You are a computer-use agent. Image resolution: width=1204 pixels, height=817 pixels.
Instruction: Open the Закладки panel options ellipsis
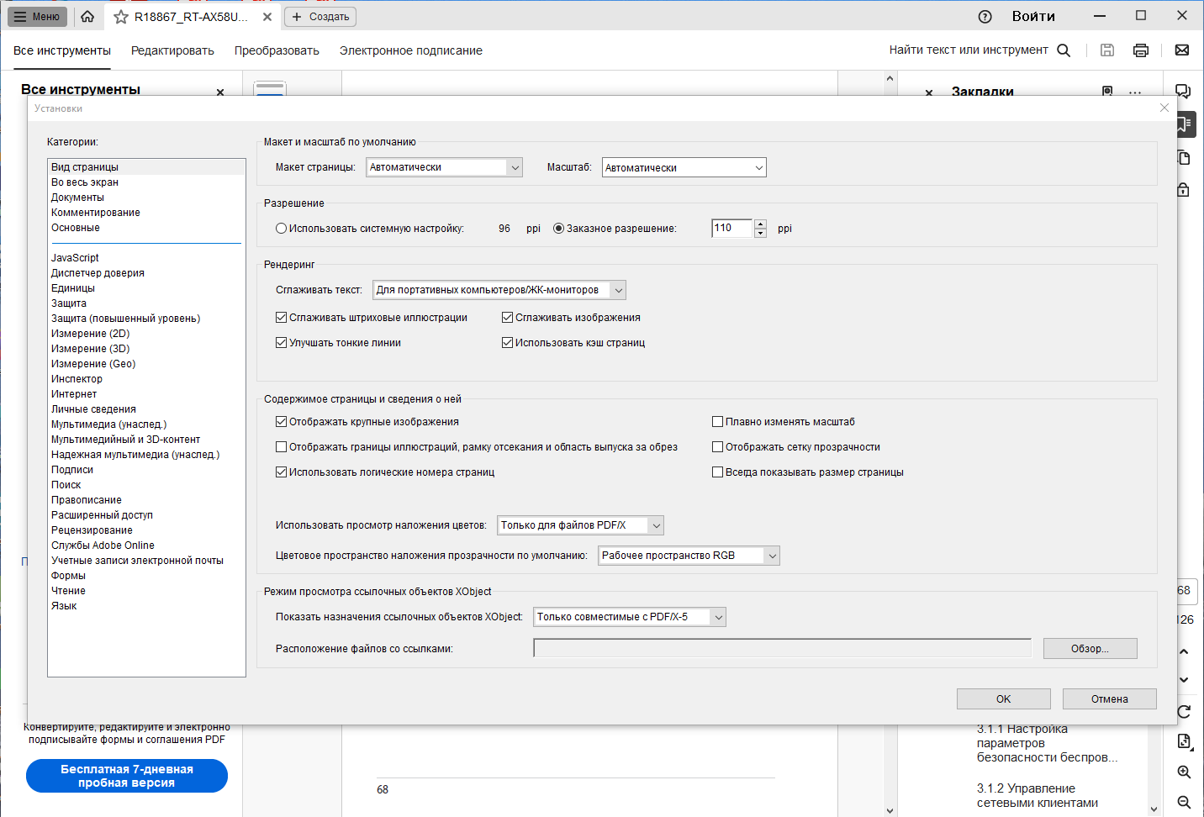point(1135,92)
